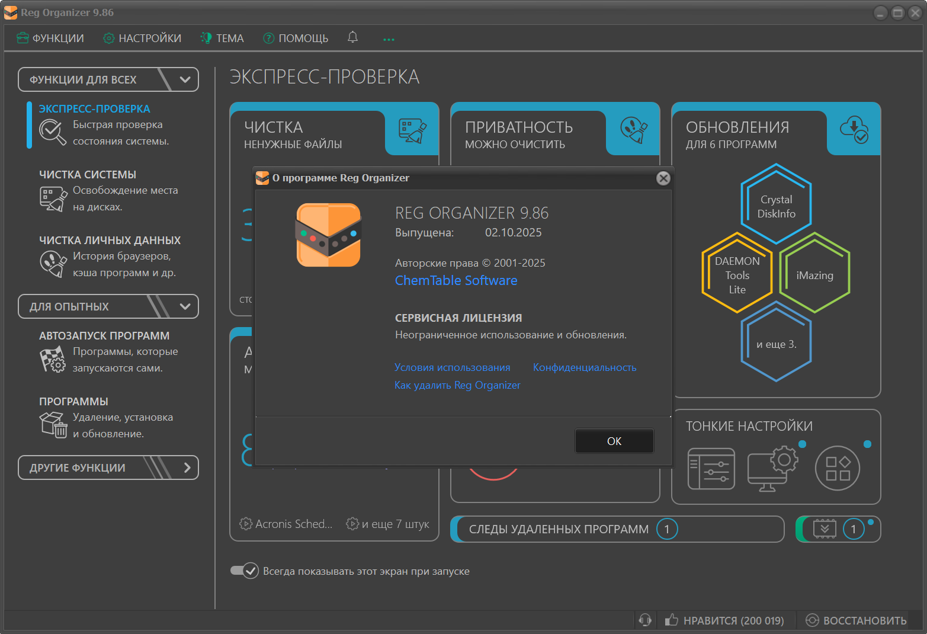Screen dimensions: 927x634
Task: Open the ChemTable Software link
Action: [x=456, y=280]
